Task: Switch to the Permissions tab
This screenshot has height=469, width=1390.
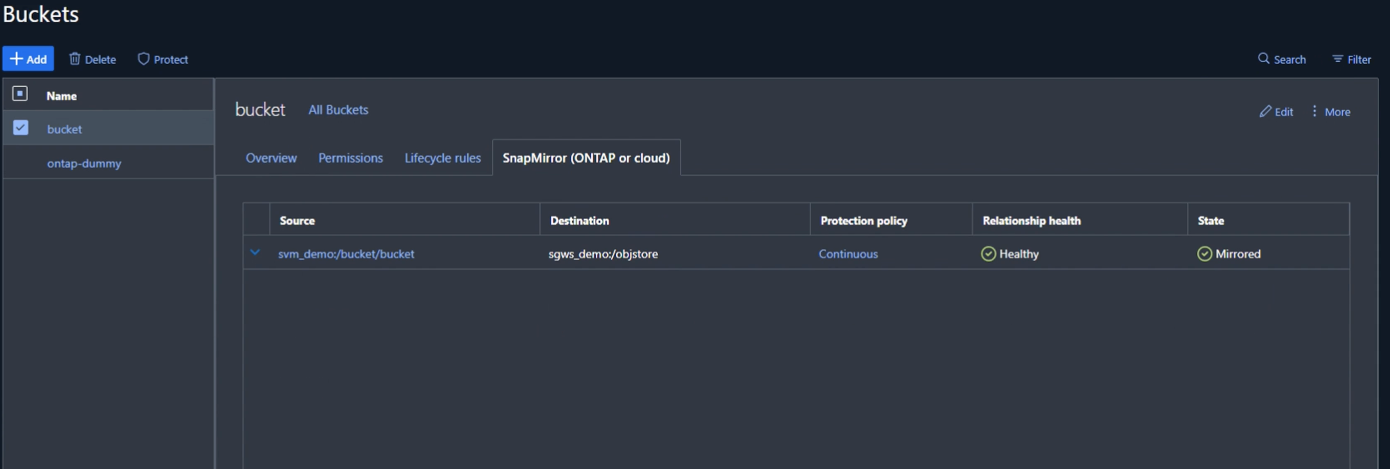Action: coord(350,157)
